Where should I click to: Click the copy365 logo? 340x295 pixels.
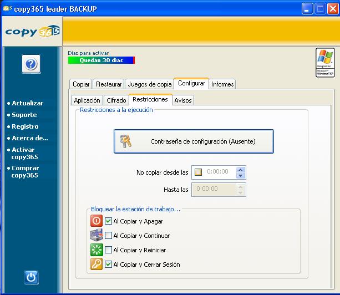click(x=32, y=32)
